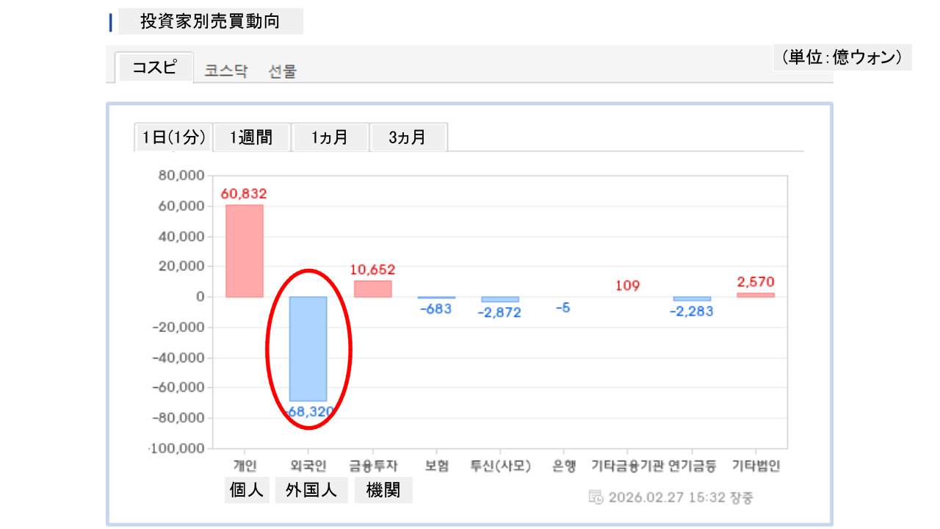The height and width of the screenshot is (529, 940).
Task: Click the blue 투신(사모) bar showing -2,872
Action: 499,300
